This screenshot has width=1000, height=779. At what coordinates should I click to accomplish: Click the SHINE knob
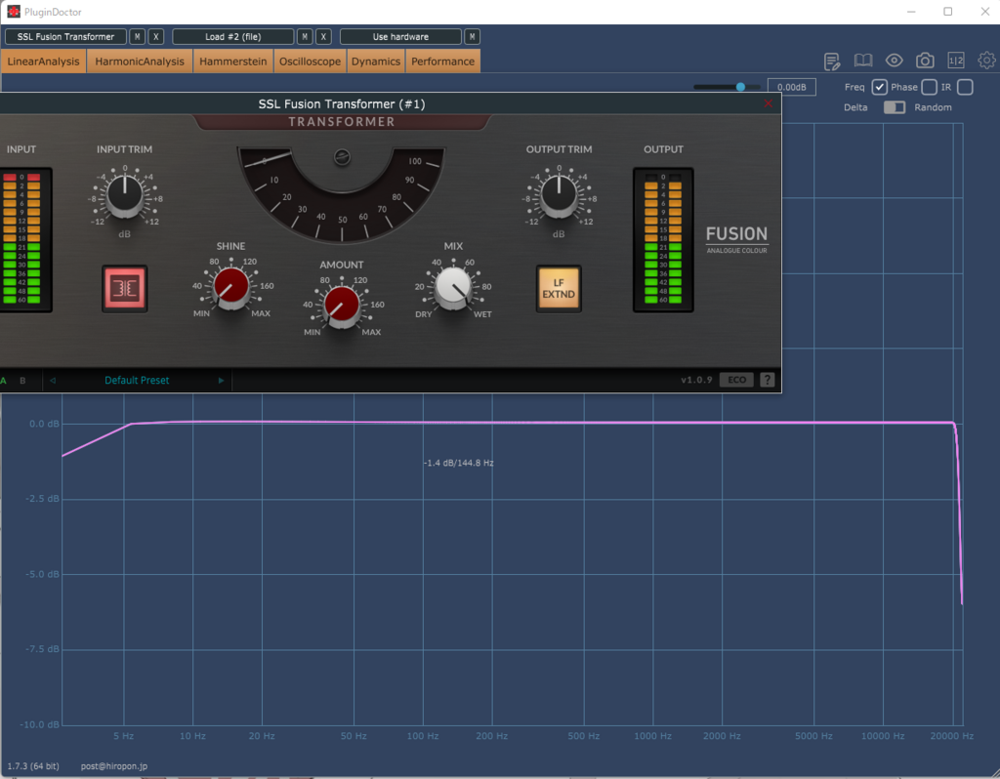(230, 287)
